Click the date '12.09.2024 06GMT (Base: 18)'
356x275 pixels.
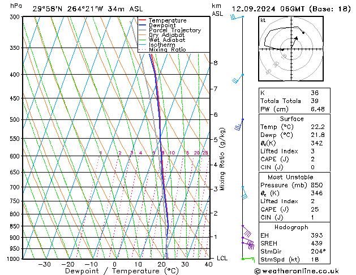tap(291, 9)
